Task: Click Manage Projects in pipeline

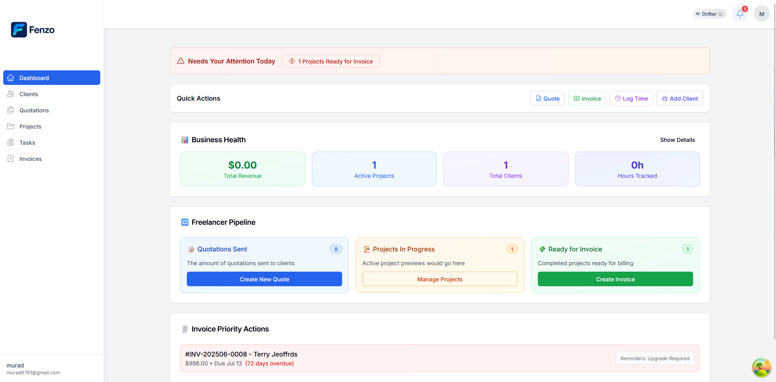Action: point(440,279)
